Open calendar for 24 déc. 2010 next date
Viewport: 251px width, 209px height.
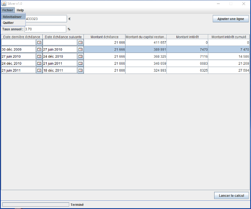[x=80, y=64]
